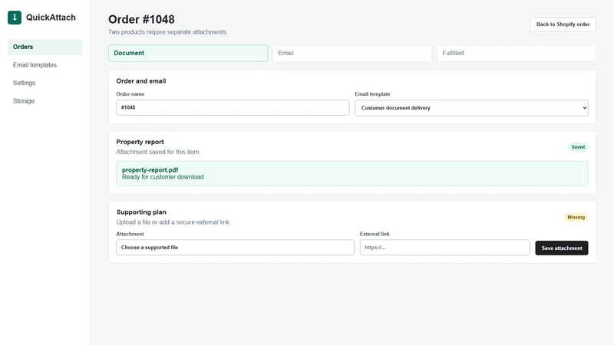Select the Document step tab
The height and width of the screenshot is (345, 614).
pyautogui.click(x=188, y=53)
